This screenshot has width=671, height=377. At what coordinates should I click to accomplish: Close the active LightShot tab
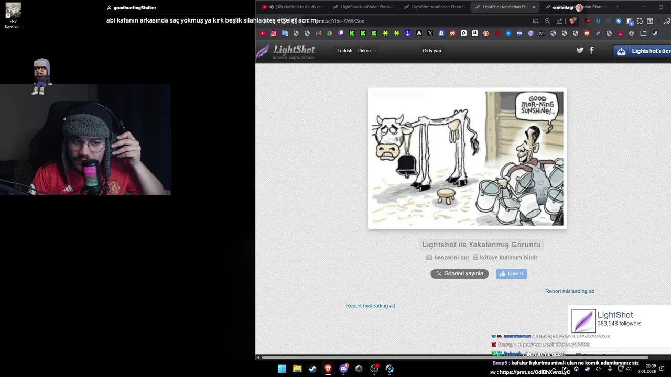click(534, 7)
